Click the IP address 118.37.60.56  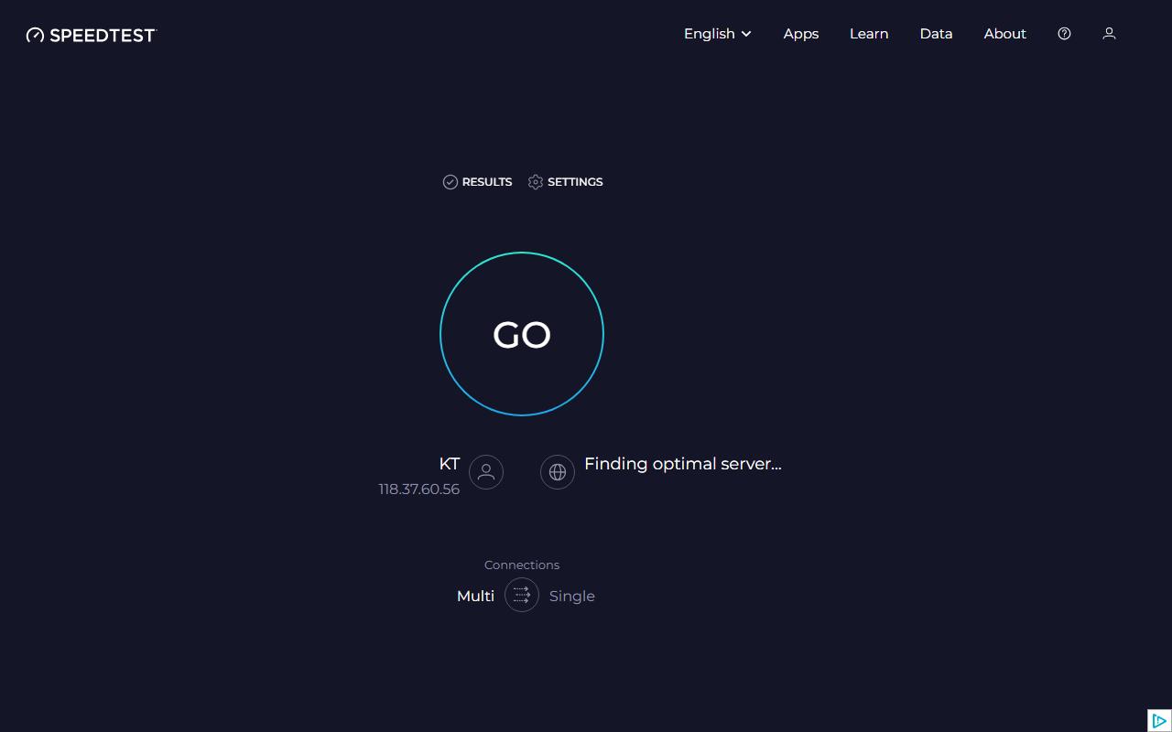[419, 490]
